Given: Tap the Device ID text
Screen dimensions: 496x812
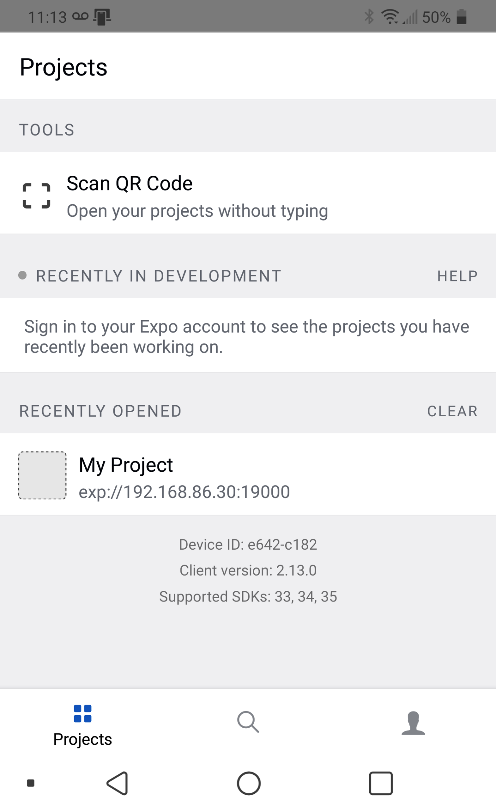Looking at the screenshot, I should click(x=248, y=545).
